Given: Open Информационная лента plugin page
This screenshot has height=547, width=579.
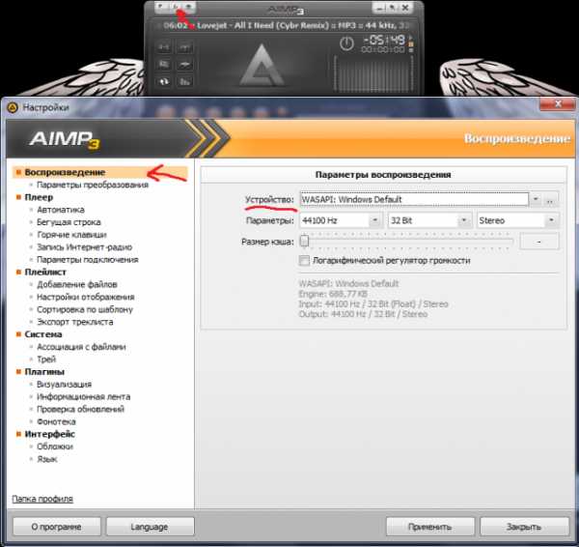Looking at the screenshot, I should coord(83,397).
